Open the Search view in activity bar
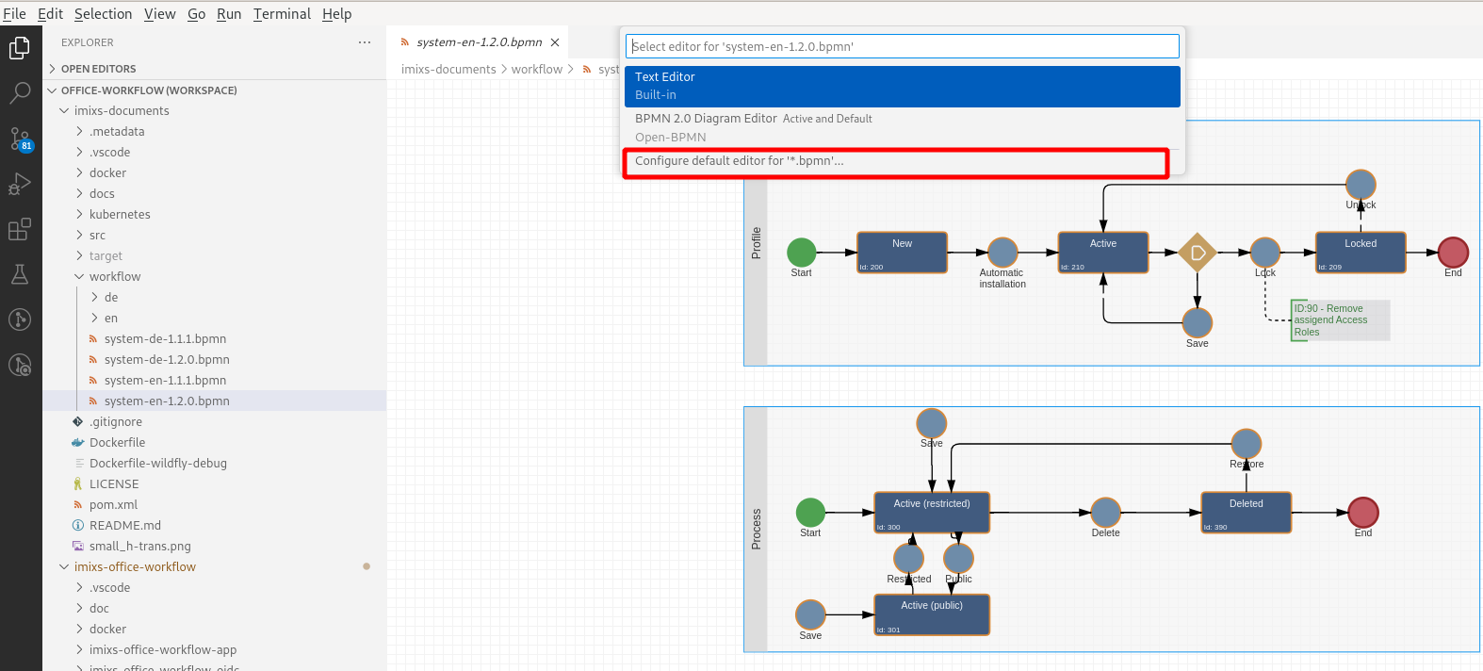 pyautogui.click(x=20, y=92)
